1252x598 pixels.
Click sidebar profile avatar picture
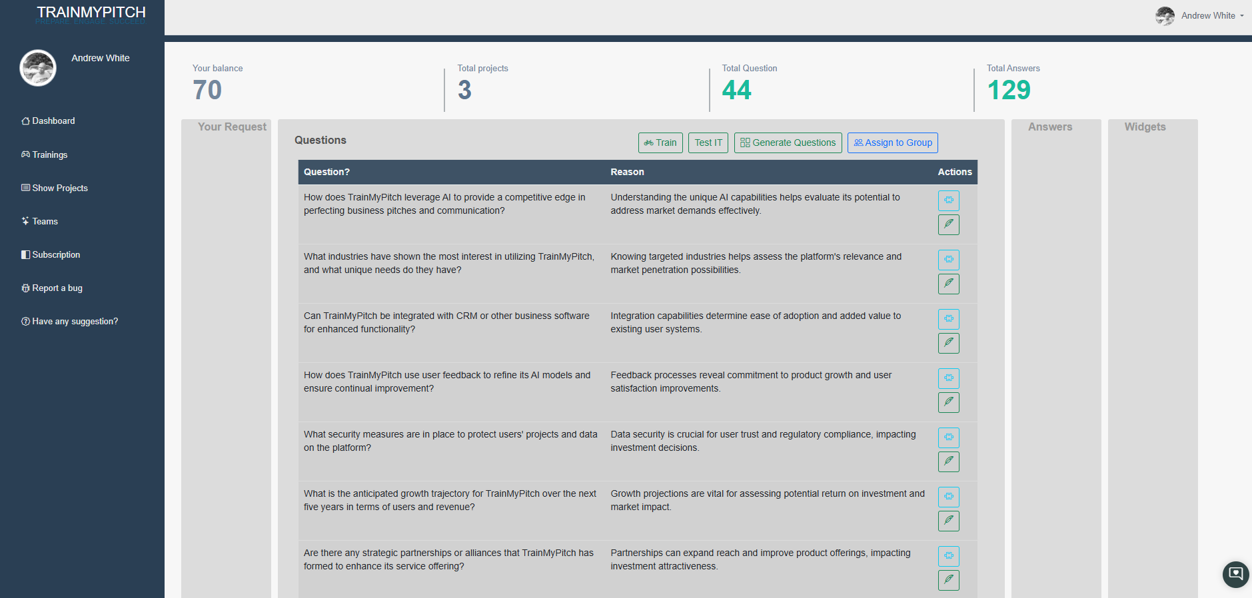(38, 68)
